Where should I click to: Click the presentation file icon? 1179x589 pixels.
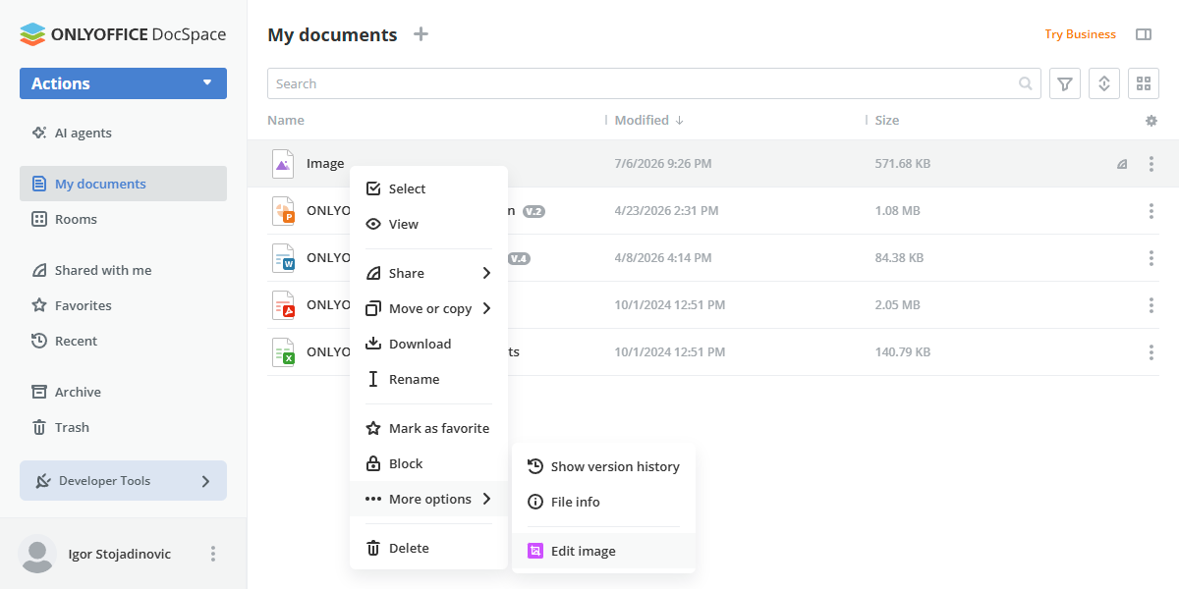tap(283, 211)
